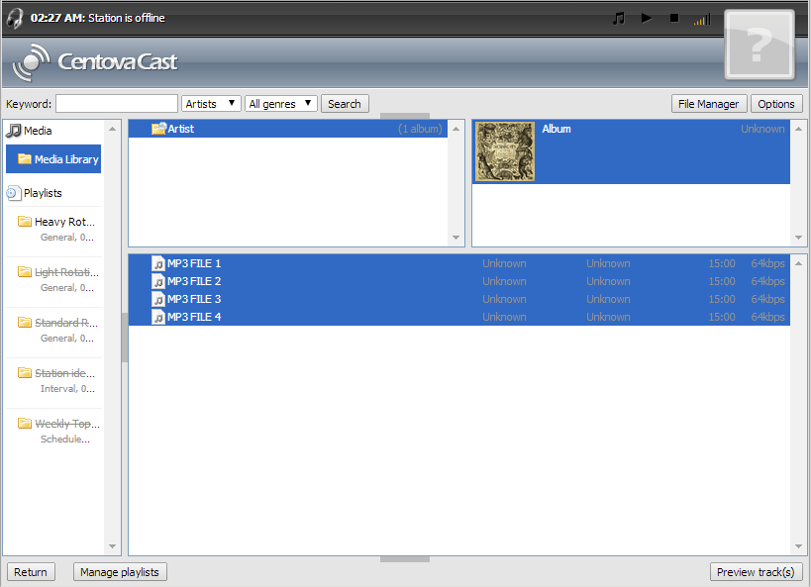The width and height of the screenshot is (811, 587).
Task: Select the Heavy Rot... playlist
Action: 54,229
